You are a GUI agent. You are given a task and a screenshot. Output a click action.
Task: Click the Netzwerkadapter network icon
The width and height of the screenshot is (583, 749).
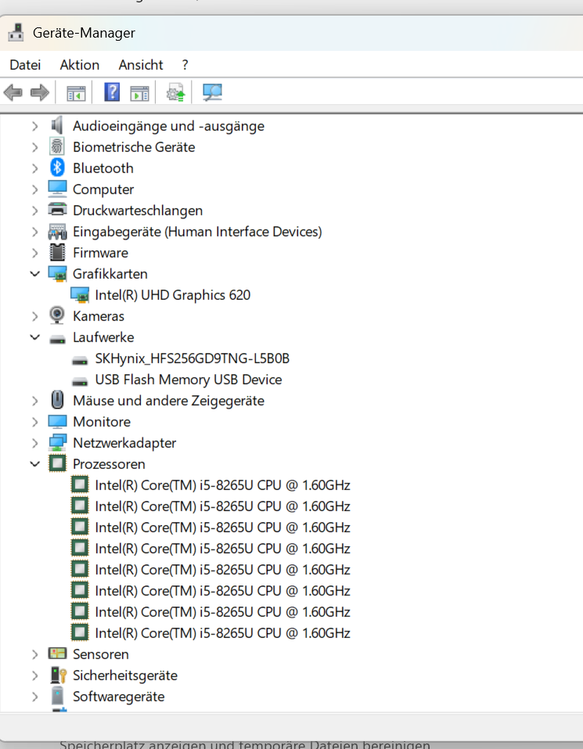[57, 442]
